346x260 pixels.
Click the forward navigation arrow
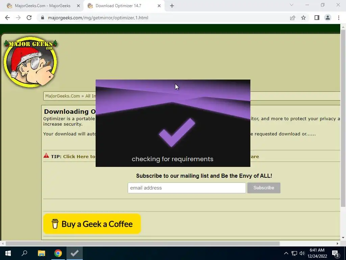18,18
